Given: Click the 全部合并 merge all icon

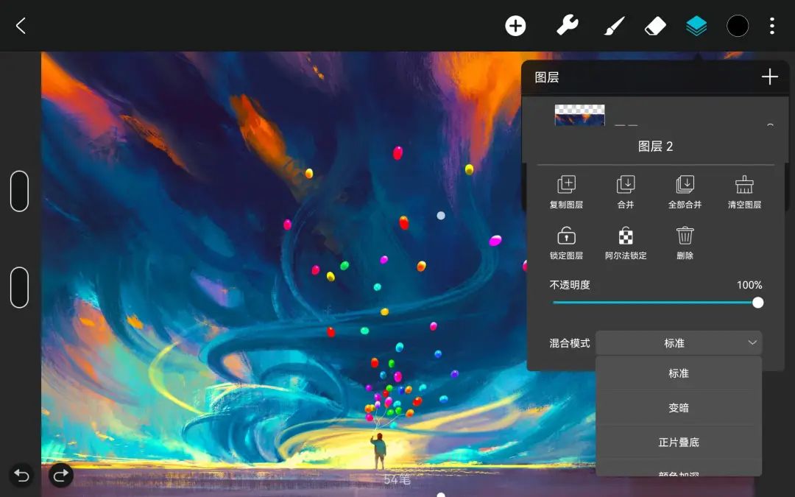Looking at the screenshot, I should pyautogui.click(x=685, y=184).
